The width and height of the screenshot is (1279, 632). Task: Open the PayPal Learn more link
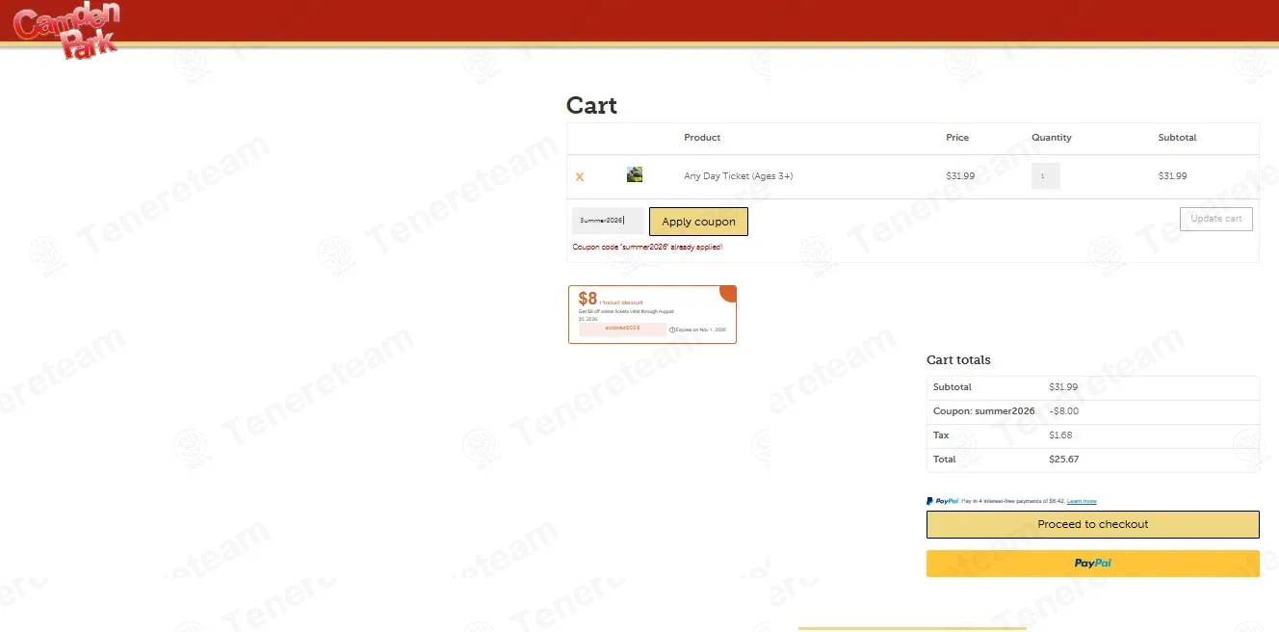1082,501
